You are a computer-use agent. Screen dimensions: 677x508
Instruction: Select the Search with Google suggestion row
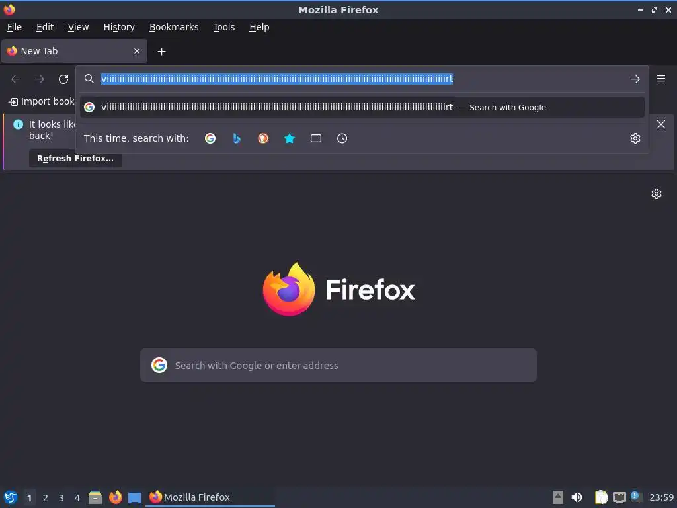pos(362,107)
